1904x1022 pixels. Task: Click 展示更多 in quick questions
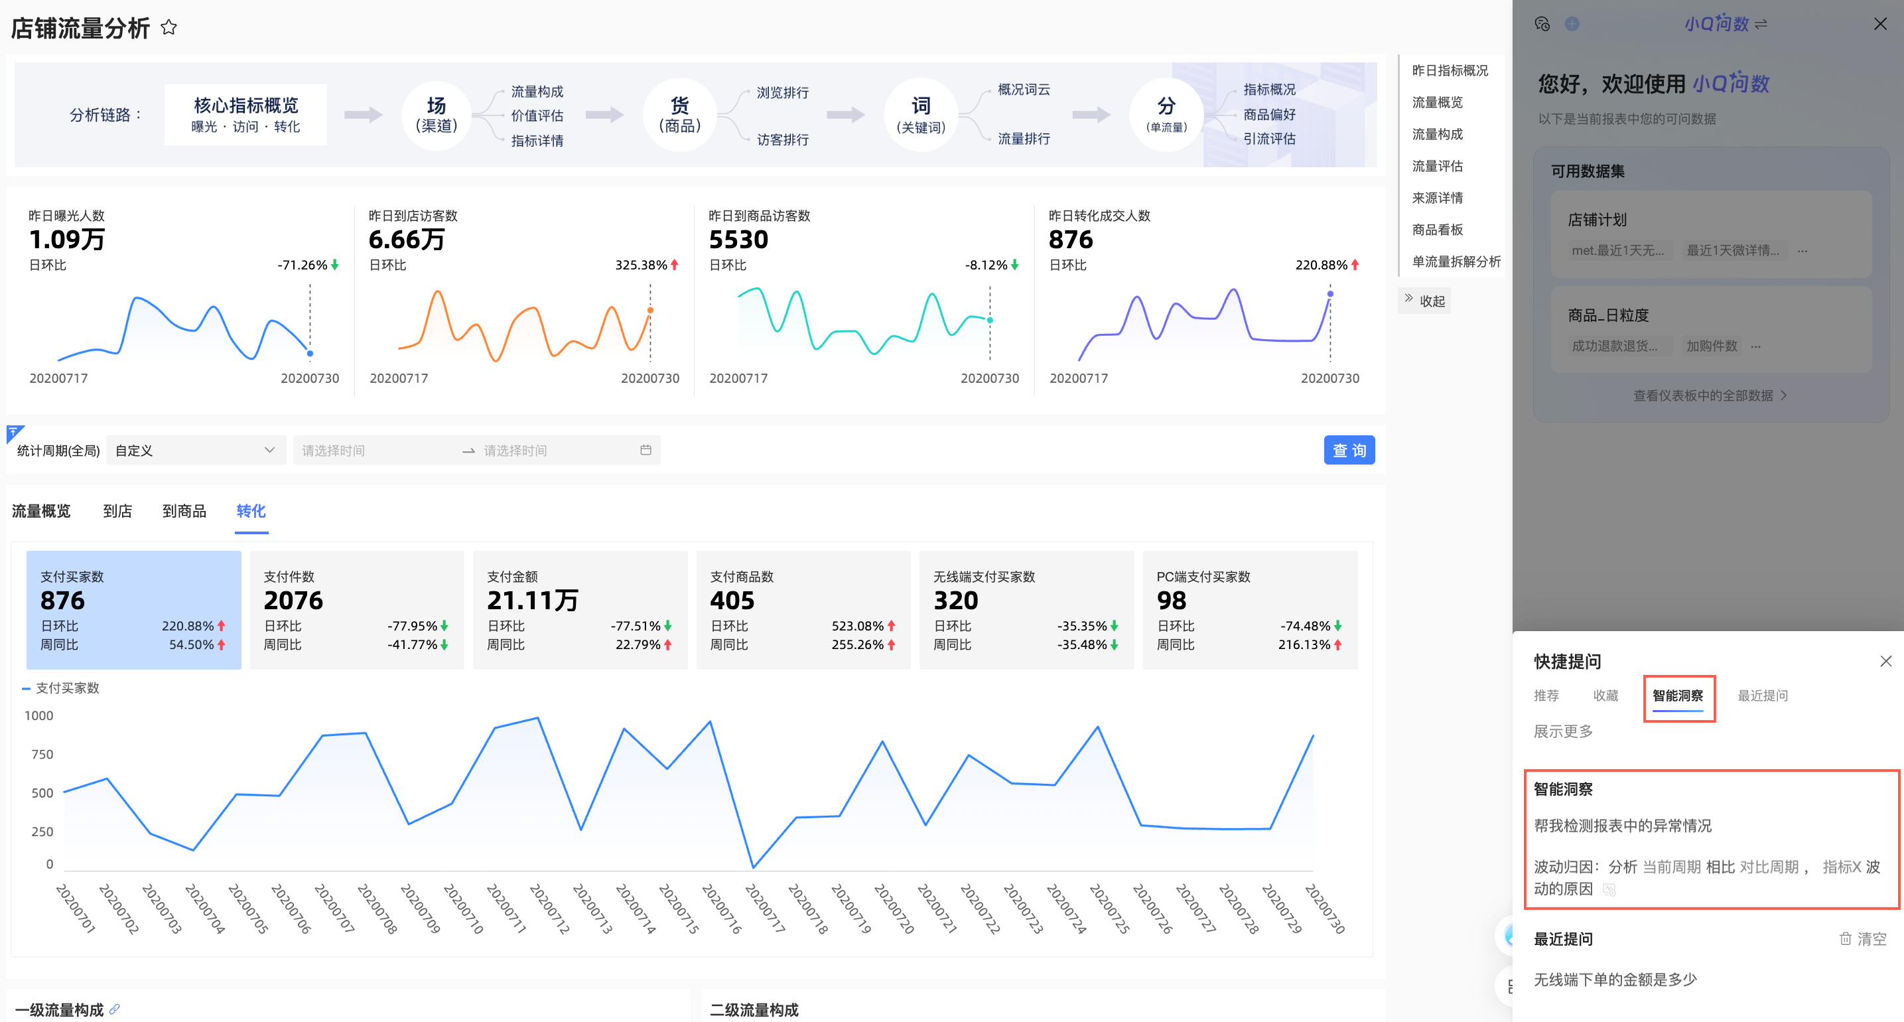point(1562,731)
